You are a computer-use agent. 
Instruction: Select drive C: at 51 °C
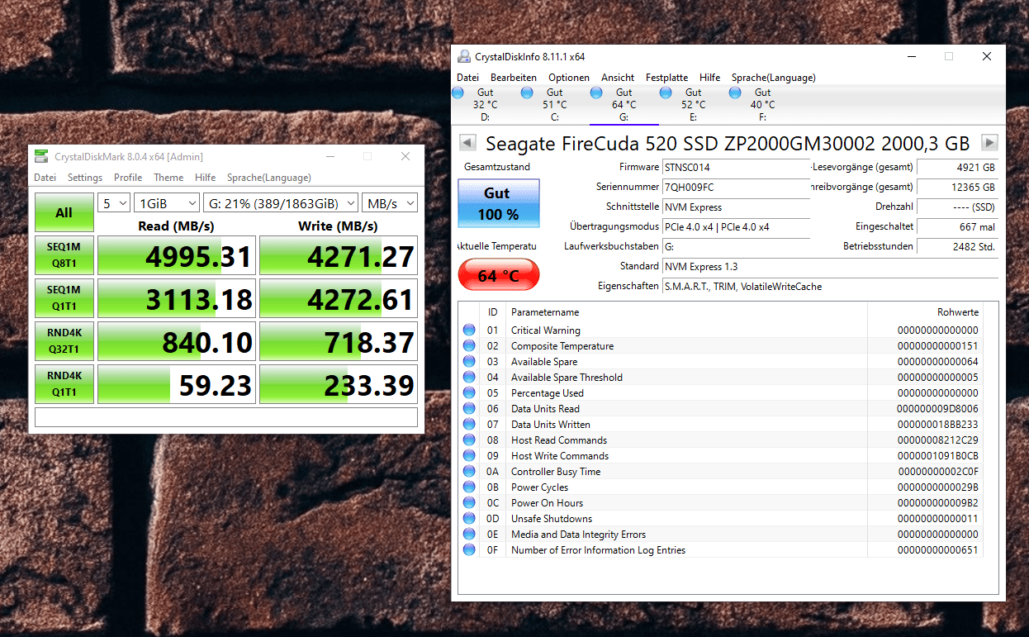pyautogui.click(x=554, y=105)
